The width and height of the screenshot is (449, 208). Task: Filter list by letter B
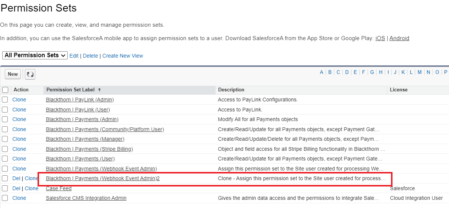click(x=330, y=72)
